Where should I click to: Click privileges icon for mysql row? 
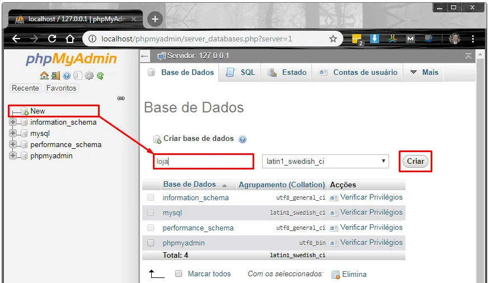coord(334,213)
